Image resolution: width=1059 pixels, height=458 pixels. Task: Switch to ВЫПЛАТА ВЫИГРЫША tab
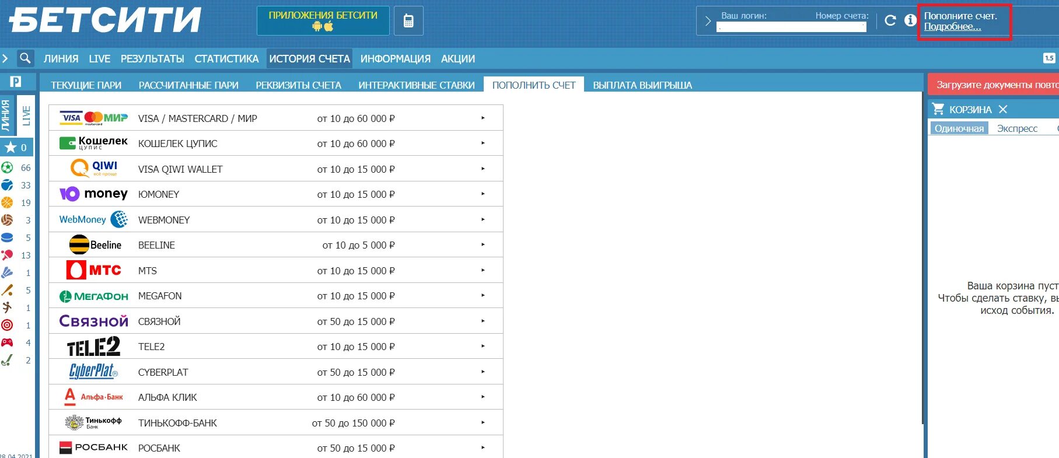(x=642, y=85)
